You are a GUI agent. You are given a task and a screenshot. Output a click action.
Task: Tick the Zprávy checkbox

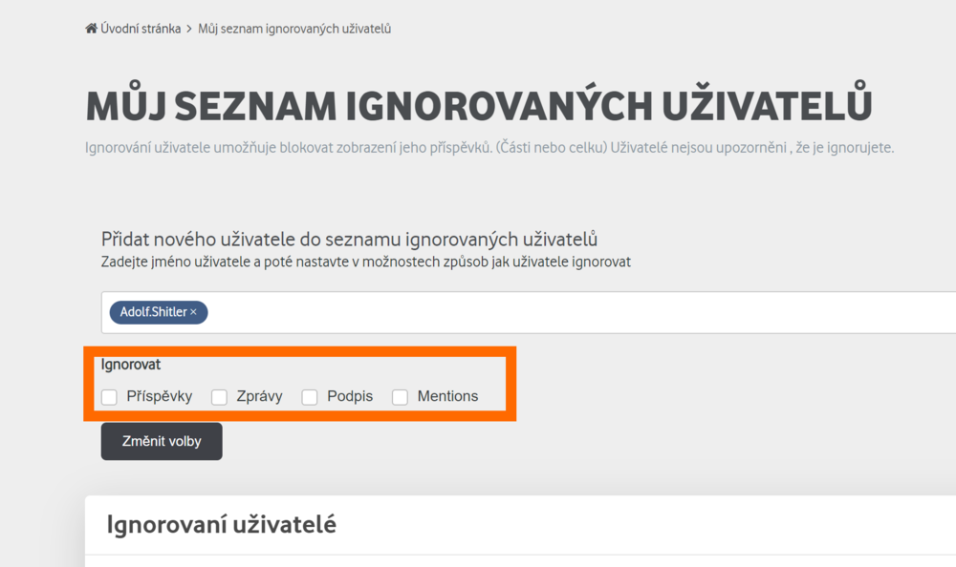click(219, 397)
